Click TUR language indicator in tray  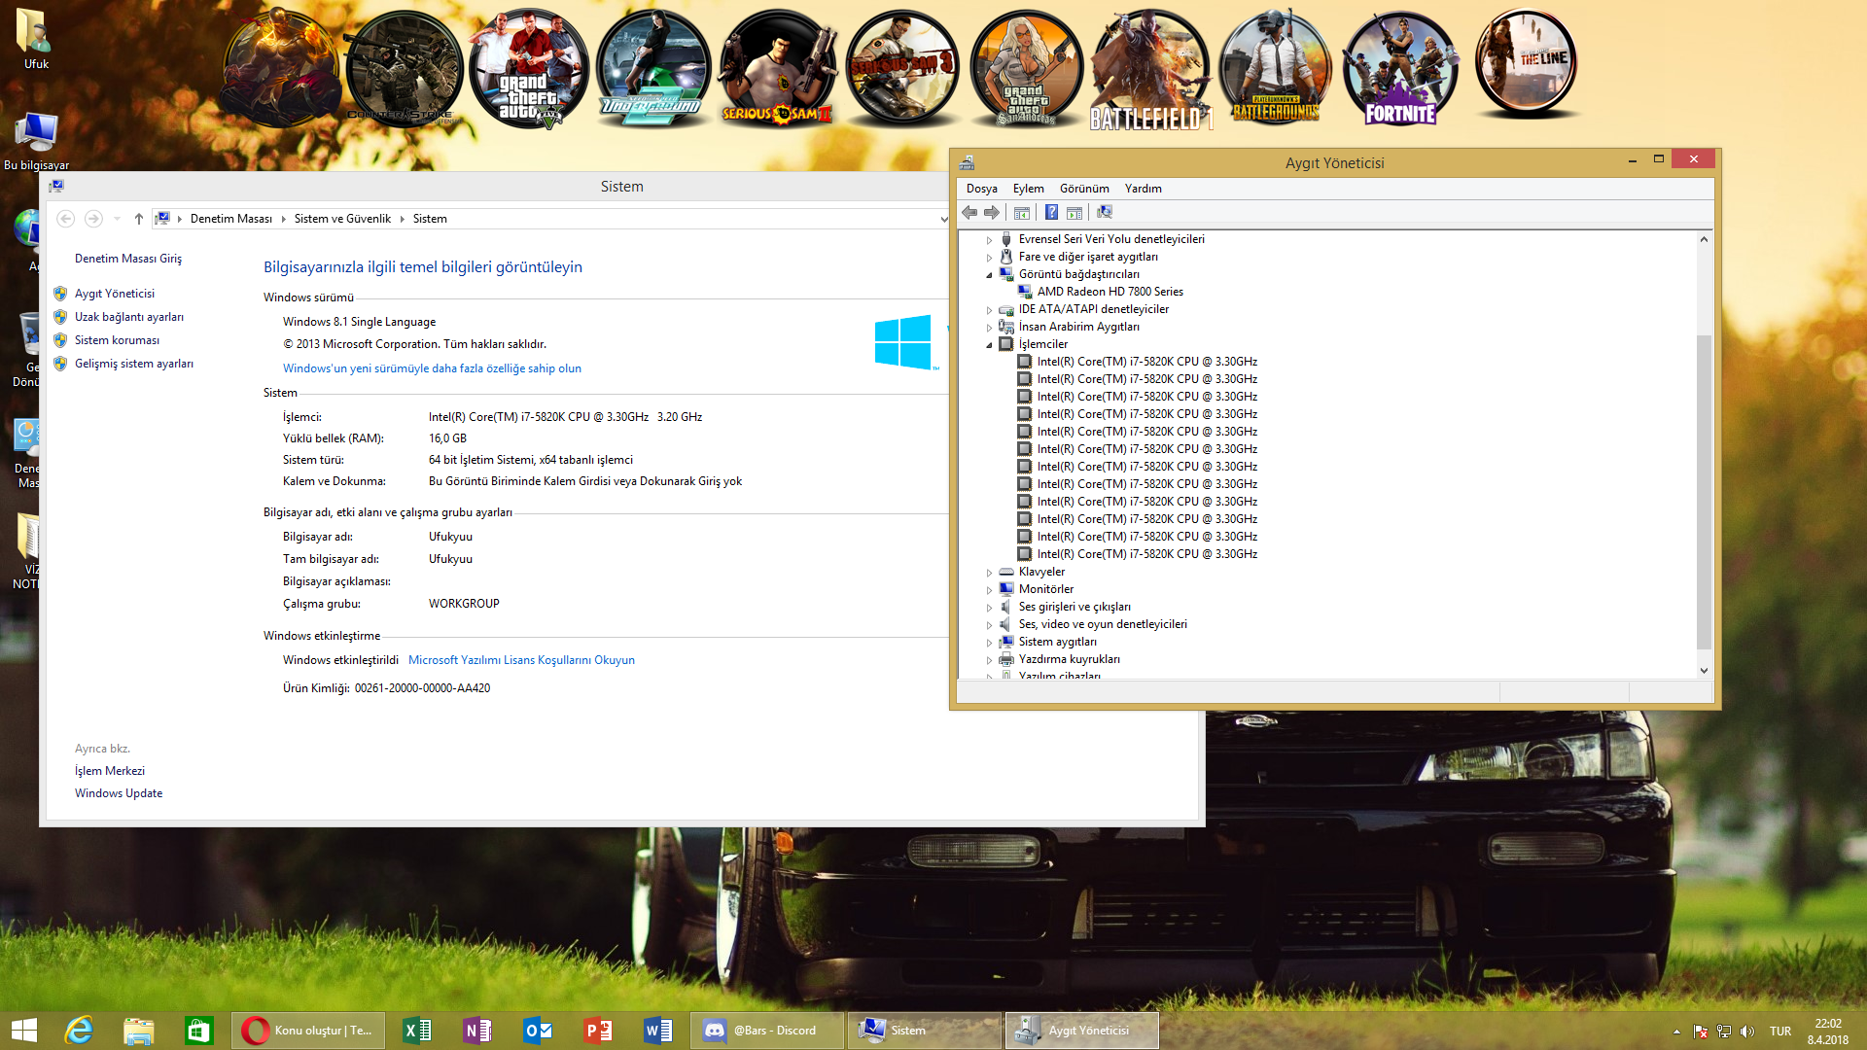coord(1780,1031)
